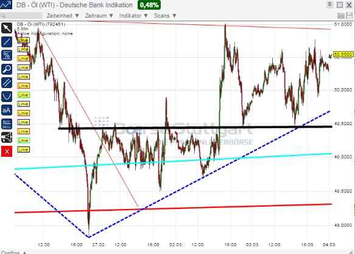Click the folder open icon in toolbar

(341, 16)
